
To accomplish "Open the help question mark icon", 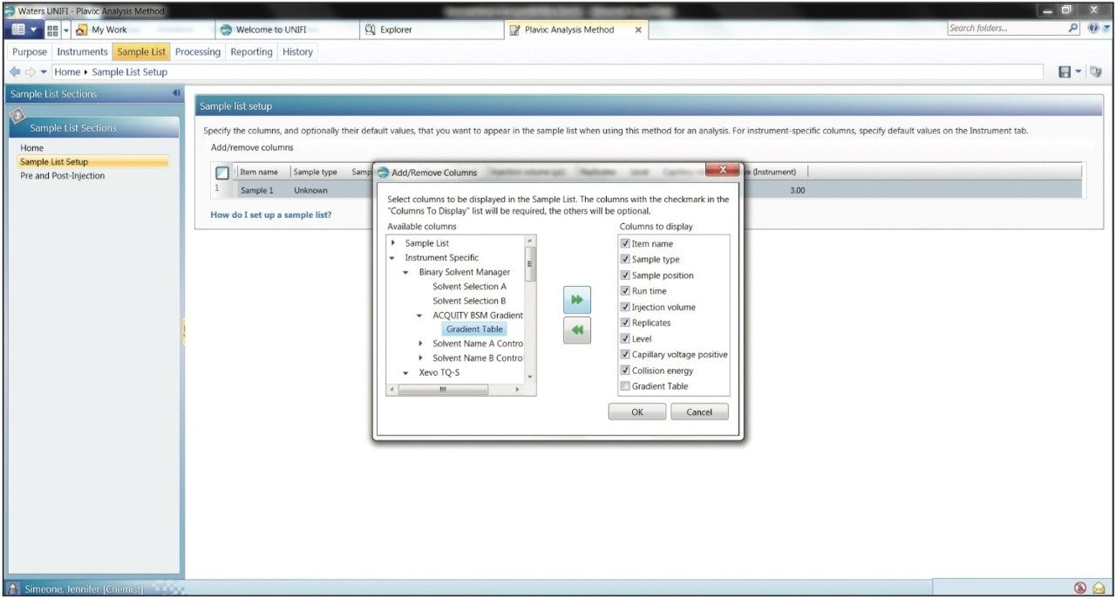I will tap(1093, 29).
